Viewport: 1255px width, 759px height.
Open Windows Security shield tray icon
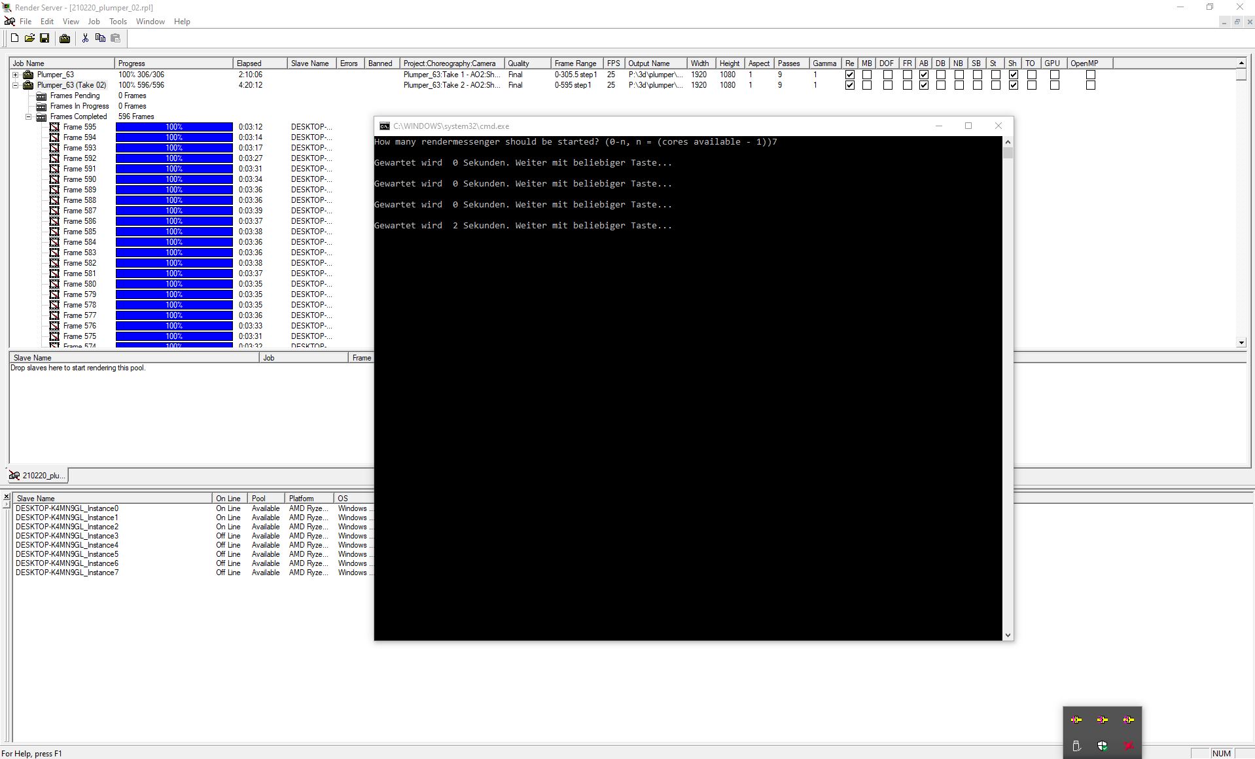pos(1103,746)
